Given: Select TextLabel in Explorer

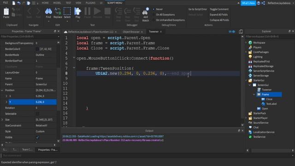Looking at the screenshot, I should pyautogui.click(x=271, y=104).
